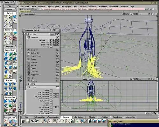
Task: Select the circle curve tool in Curves palette
Action: 10,26
